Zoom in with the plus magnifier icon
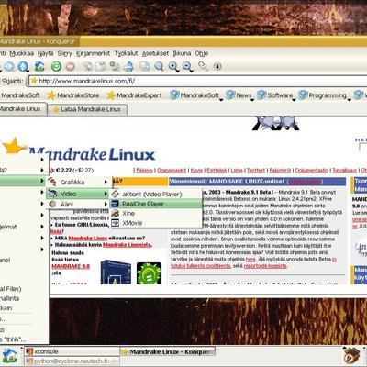 [173, 66]
